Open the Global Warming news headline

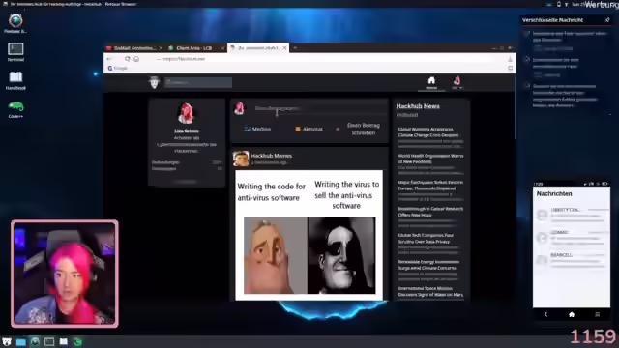point(428,131)
